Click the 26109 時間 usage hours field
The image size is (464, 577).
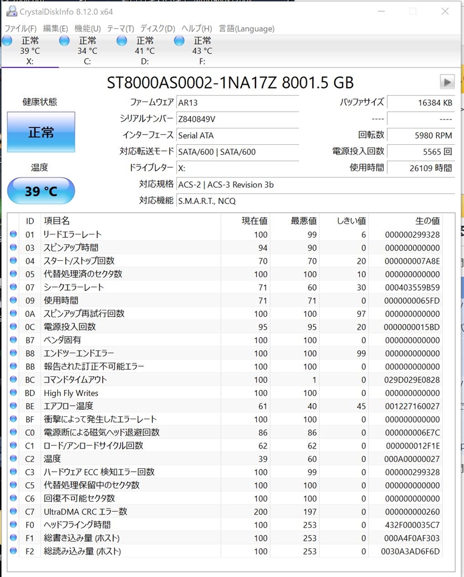(421, 168)
